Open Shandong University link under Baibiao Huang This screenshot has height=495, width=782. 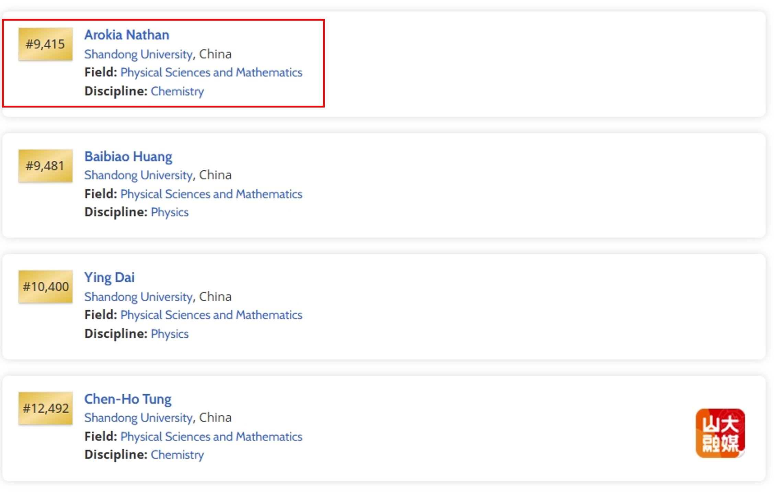139,175
